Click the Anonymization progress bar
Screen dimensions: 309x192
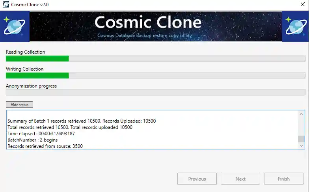coord(155,93)
